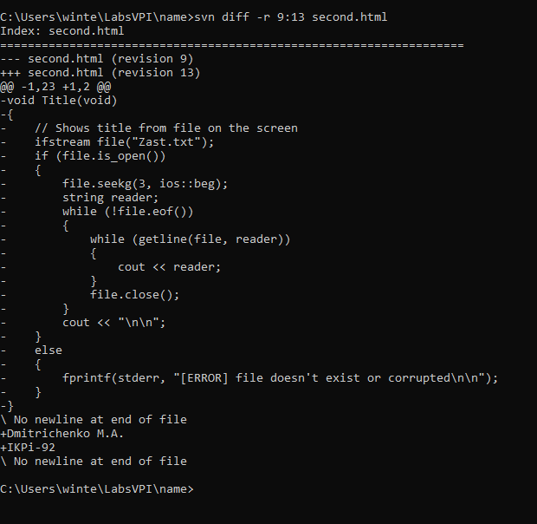Click the 'if (file.is_open())' line
Image resolution: width=537 pixels, height=524 pixels.
pos(100,156)
